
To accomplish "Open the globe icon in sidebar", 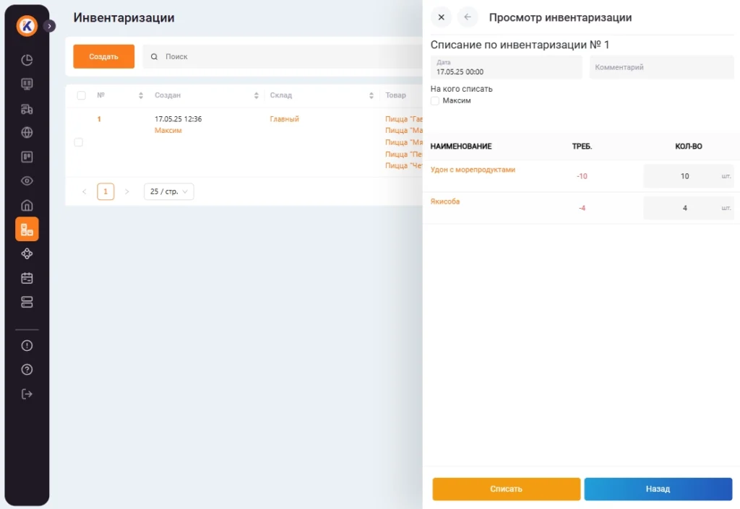I will [x=27, y=133].
